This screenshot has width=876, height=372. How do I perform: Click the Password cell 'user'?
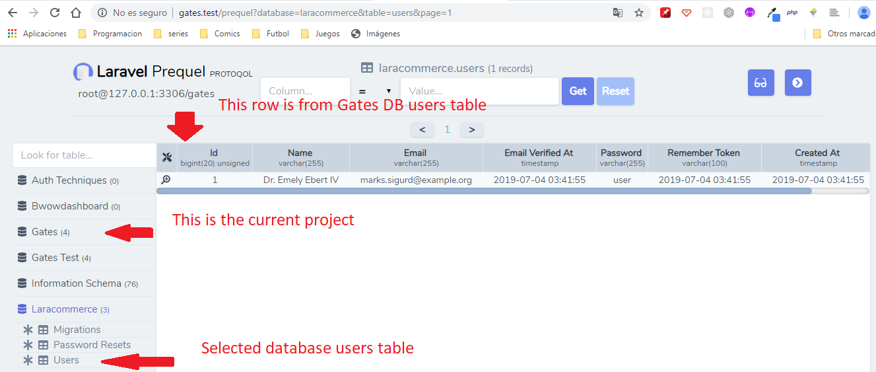pyautogui.click(x=622, y=180)
